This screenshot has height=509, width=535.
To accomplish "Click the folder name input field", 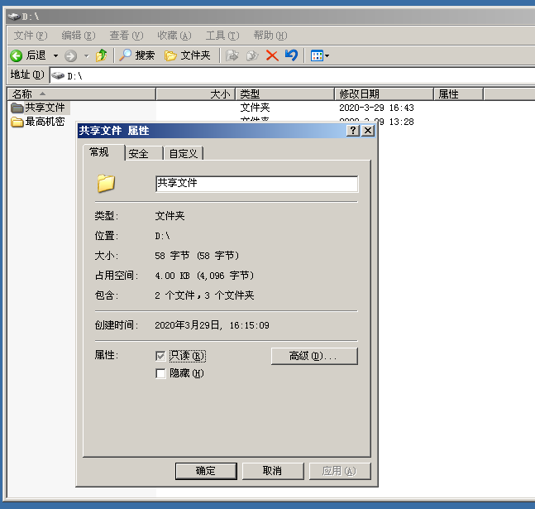I will pos(256,184).
